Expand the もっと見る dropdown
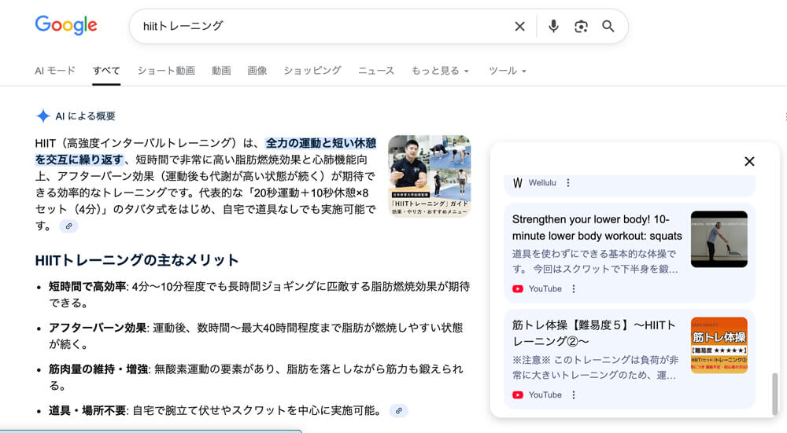 pos(440,71)
